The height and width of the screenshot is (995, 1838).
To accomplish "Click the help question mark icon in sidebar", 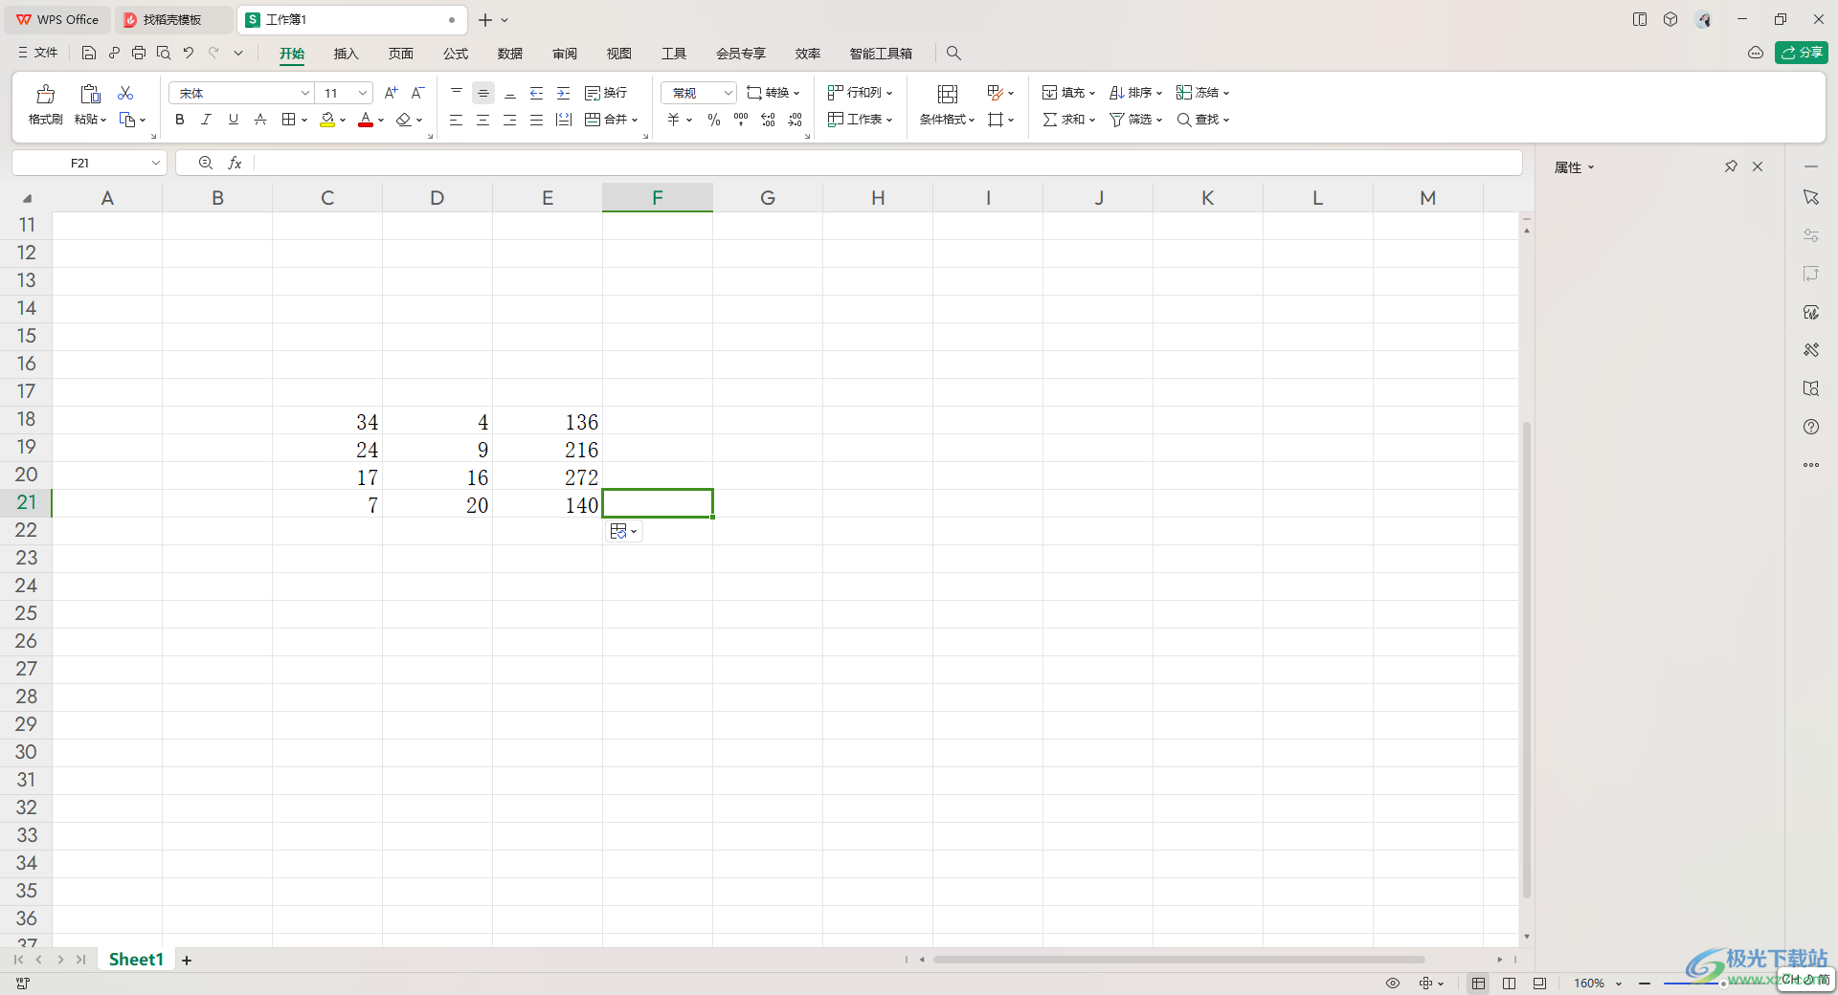I will [x=1811, y=427].
